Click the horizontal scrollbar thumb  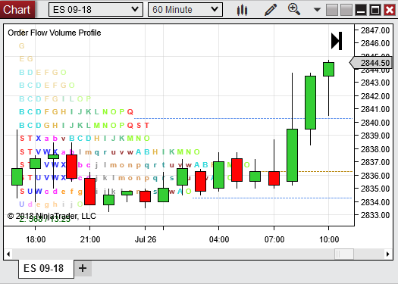(344, 254)
